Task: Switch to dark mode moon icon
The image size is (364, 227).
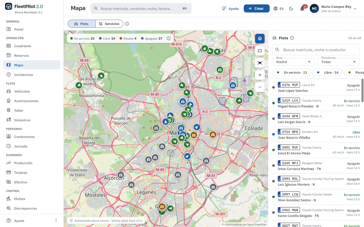Action: click(x=291, y=9)
